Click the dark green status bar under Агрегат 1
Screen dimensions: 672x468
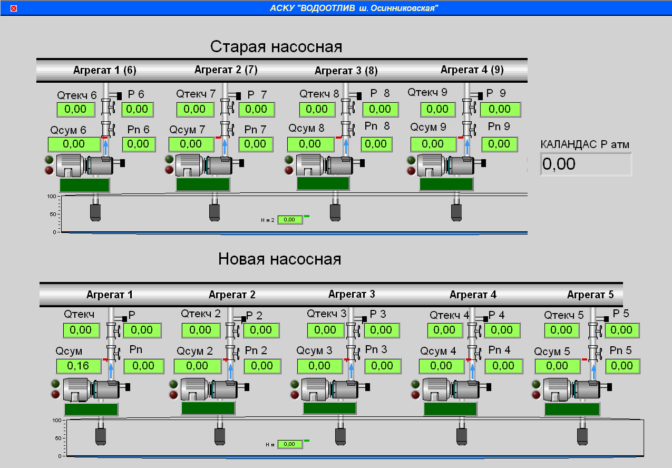[91, 409]
